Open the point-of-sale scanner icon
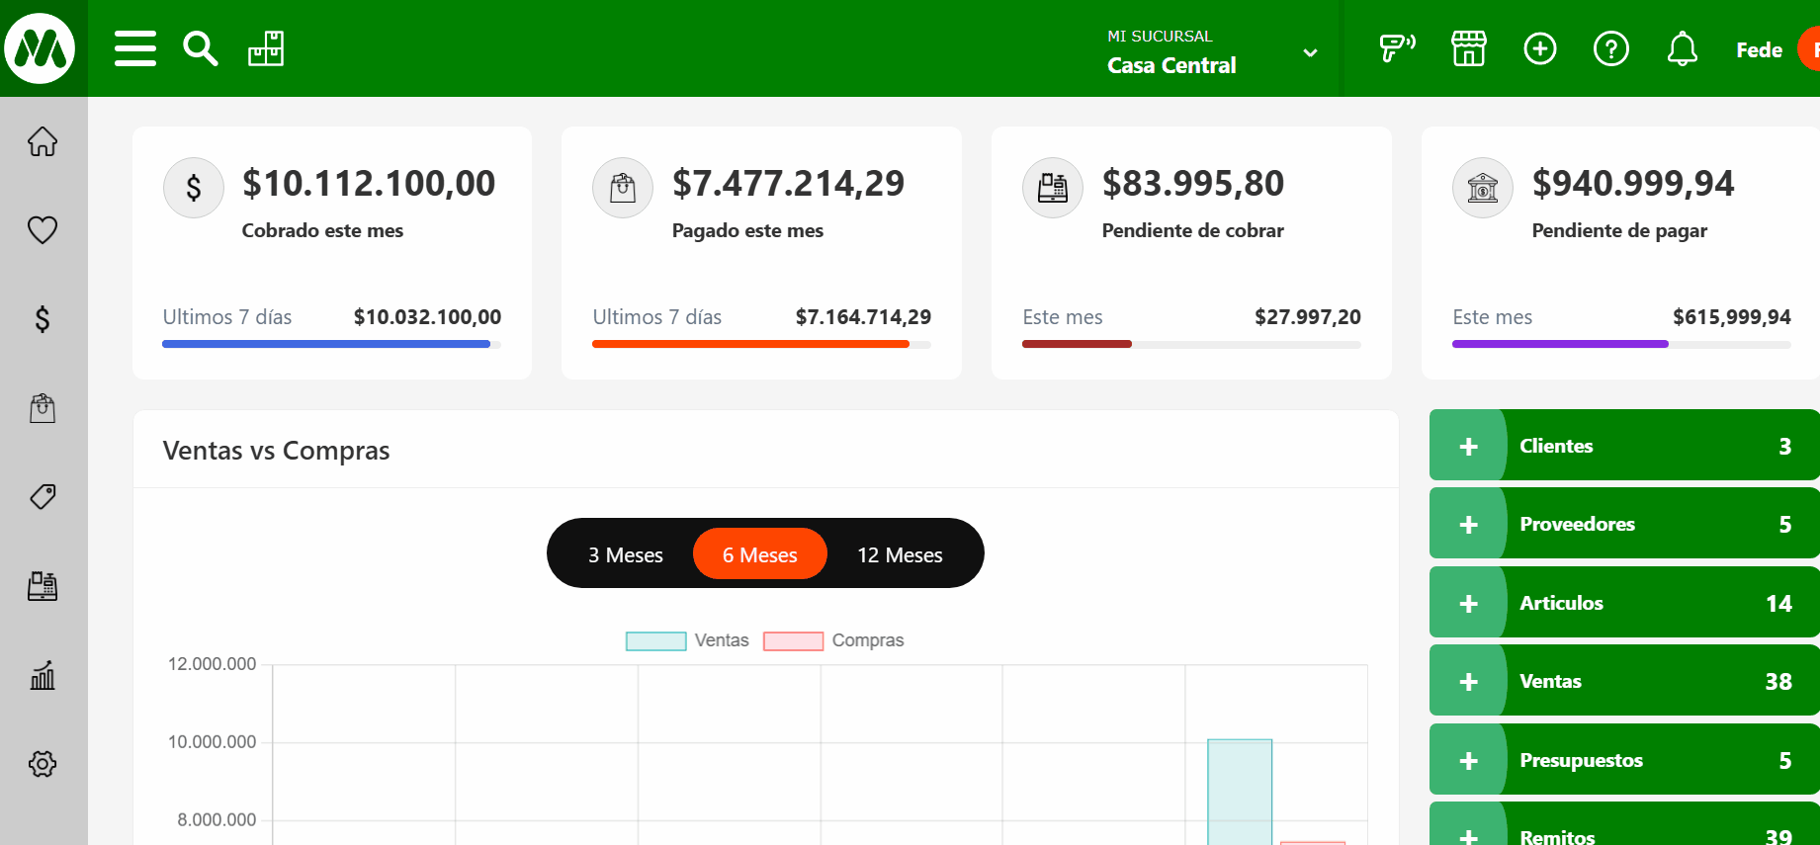This screenshot has height=845, width=1820. point(1397,48)
